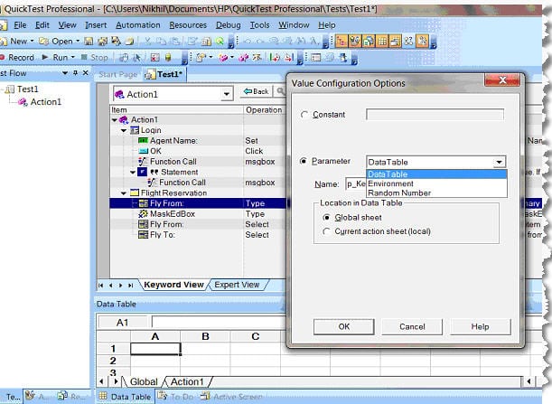Click the Action1 icon in Test Flow
552x404 pixels.
(x=23, y=102)
